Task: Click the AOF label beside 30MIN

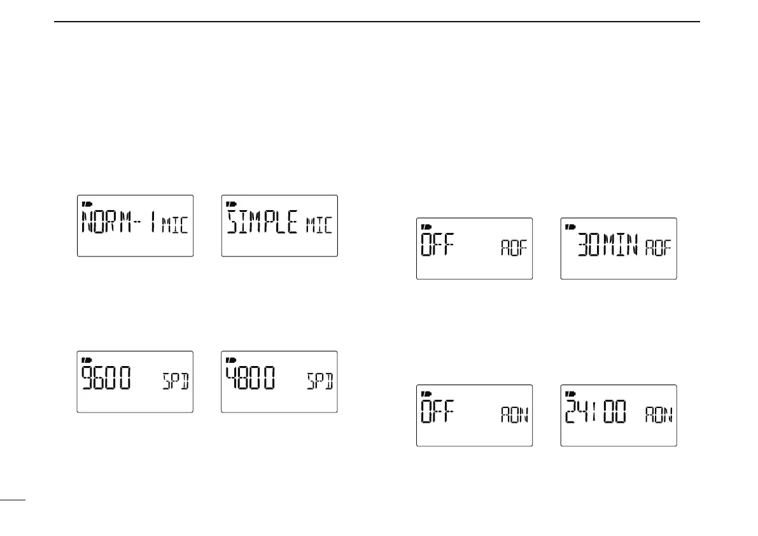Action: [658, 250]
